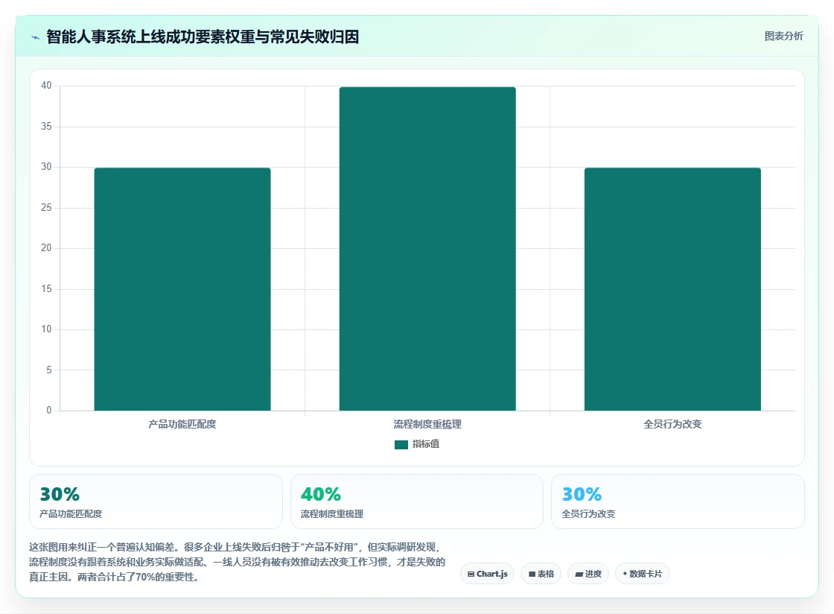Open the 40% 流程制度重梳理 data card
The width and height of the screenshot is (834, 614).
(x=417, y=501)
